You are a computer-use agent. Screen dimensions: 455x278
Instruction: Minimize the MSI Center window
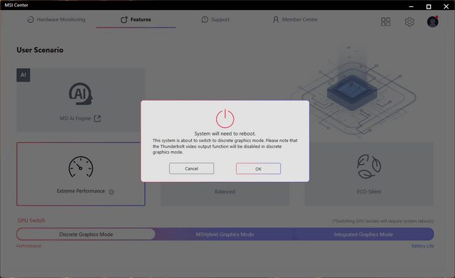[411, 6]
